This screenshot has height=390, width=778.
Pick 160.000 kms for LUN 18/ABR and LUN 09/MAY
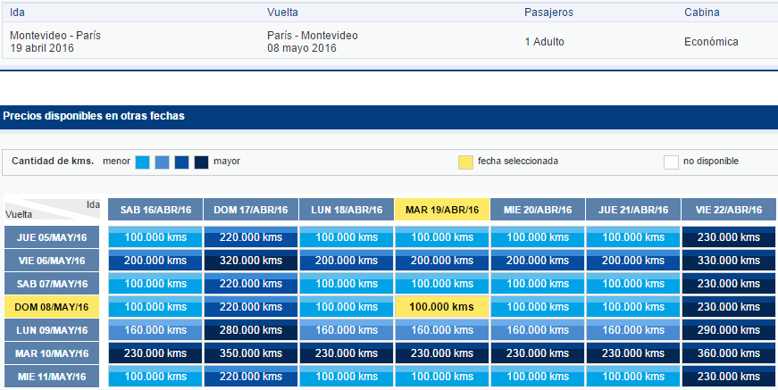pyautogui.click(x=347, y=330)
